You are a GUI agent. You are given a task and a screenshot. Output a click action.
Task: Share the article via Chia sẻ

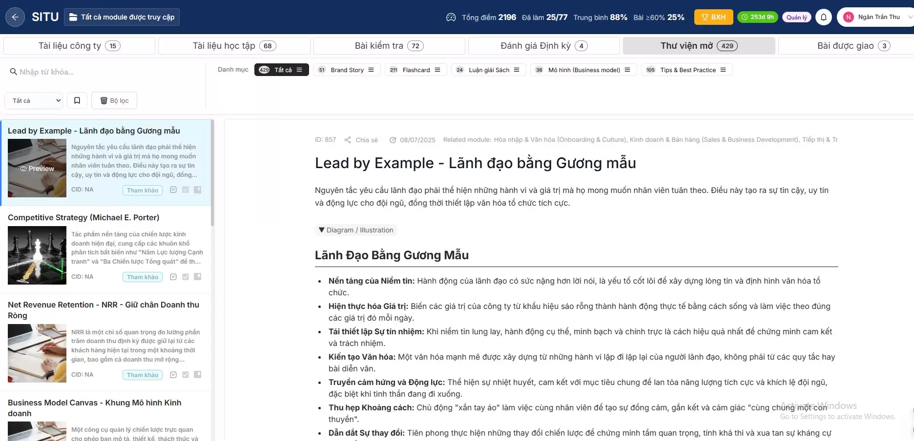(x=361, y=140)
